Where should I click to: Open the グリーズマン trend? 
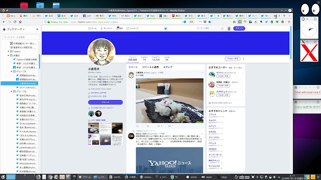click(x=214, y=137)
